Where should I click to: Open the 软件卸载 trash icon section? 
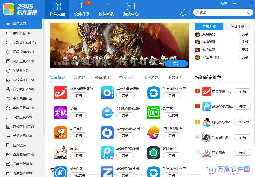[106, 9]
